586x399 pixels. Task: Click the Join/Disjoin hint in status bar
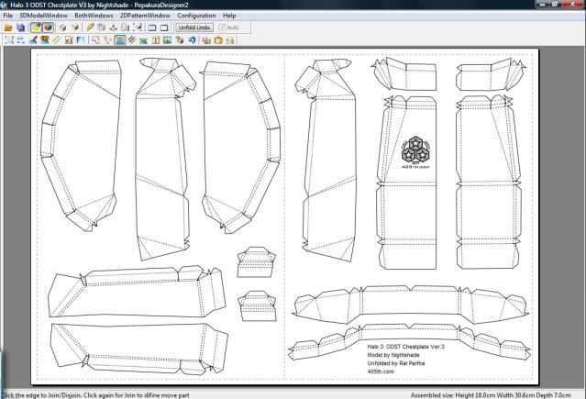click(95, 395)
